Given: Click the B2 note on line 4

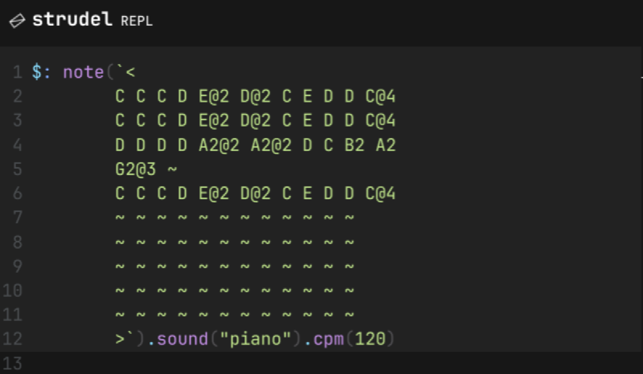Looking at the screenshot, I should coord(354,145).
